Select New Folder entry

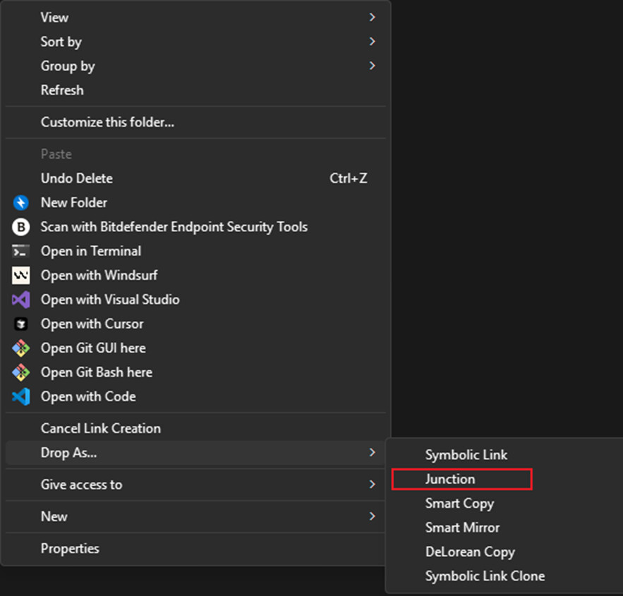(x=195, y=202)
